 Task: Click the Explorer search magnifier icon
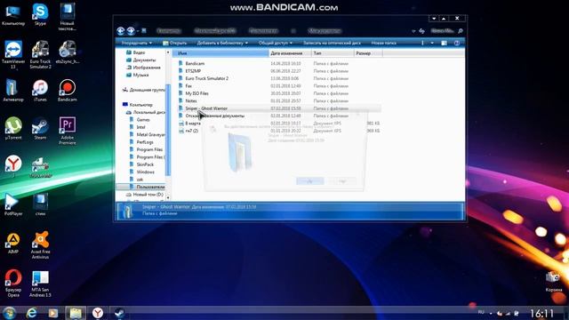pyautogui.click(x=461, y=31)
